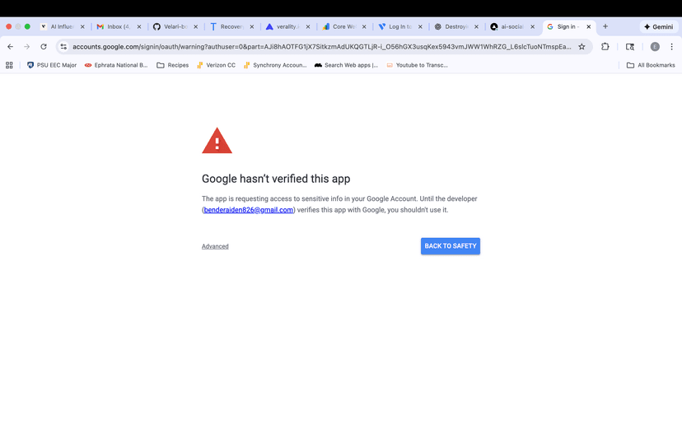Open the Chrome three-dot menu
The height and width of the screenshot is (443, 682).
pyautogui.click(x=671, y=47)
